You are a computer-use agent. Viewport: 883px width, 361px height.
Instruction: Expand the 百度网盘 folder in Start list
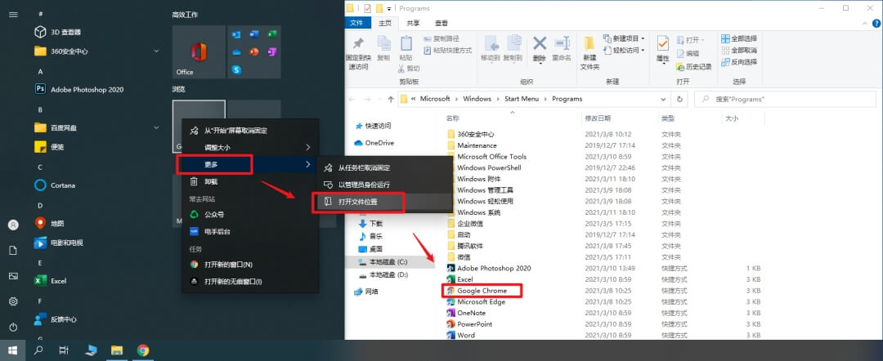click(156, 127)
